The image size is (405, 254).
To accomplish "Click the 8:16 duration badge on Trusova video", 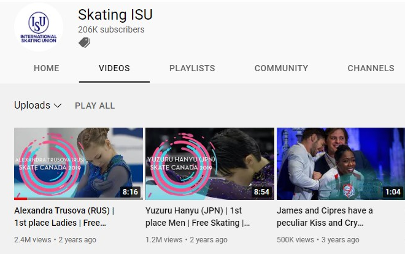I will [x=131, y=192].
